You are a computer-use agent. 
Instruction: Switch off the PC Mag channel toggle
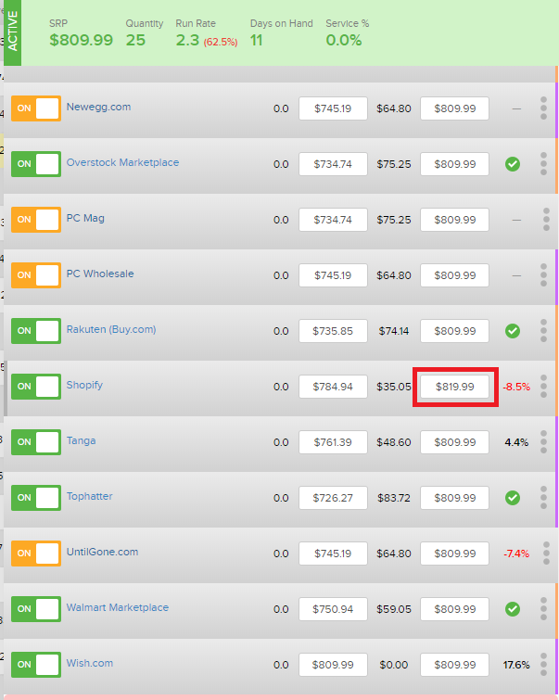(x=36, y=219)
